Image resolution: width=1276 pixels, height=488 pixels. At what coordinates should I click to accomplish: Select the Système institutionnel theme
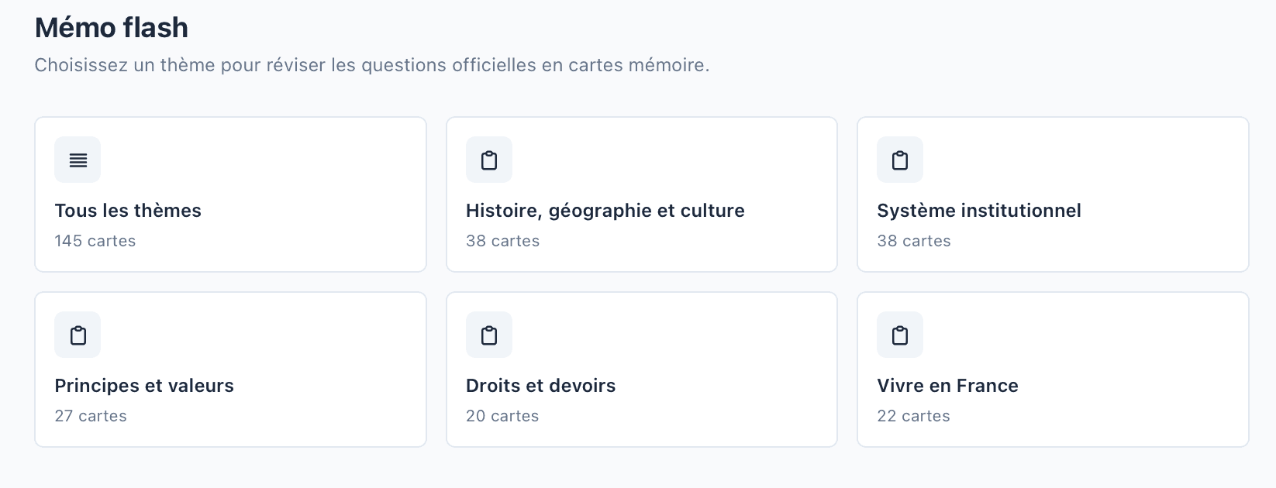1052,194
